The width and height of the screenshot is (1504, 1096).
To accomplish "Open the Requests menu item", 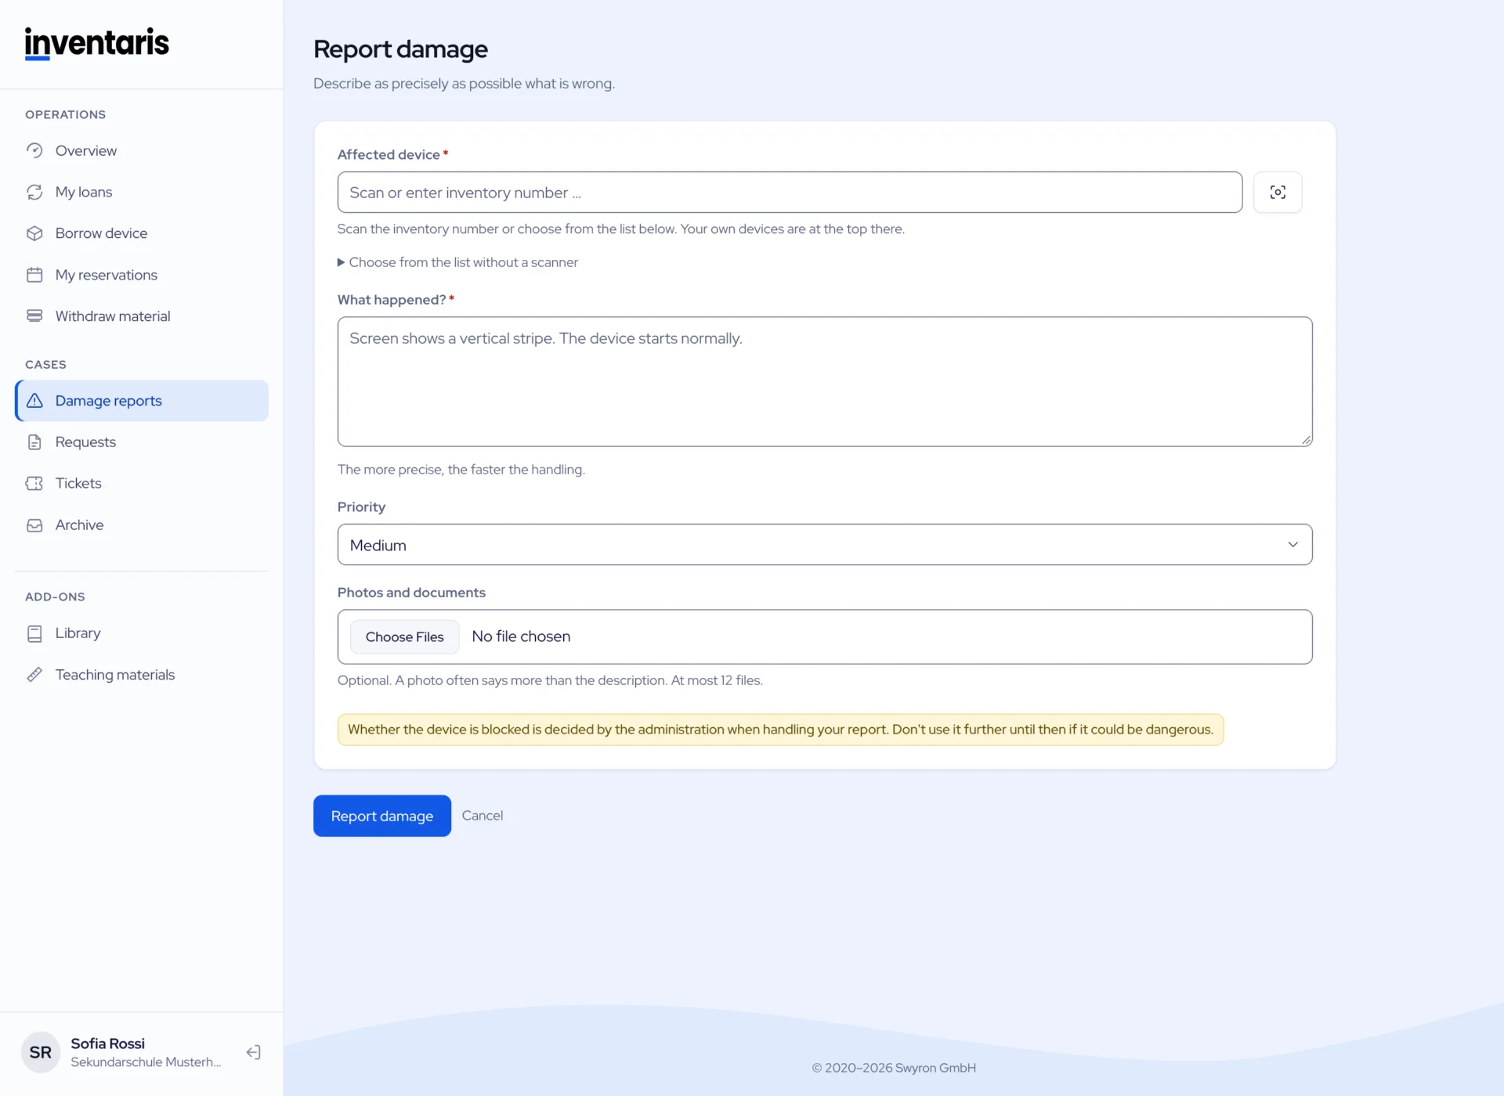I will point(142,442).
